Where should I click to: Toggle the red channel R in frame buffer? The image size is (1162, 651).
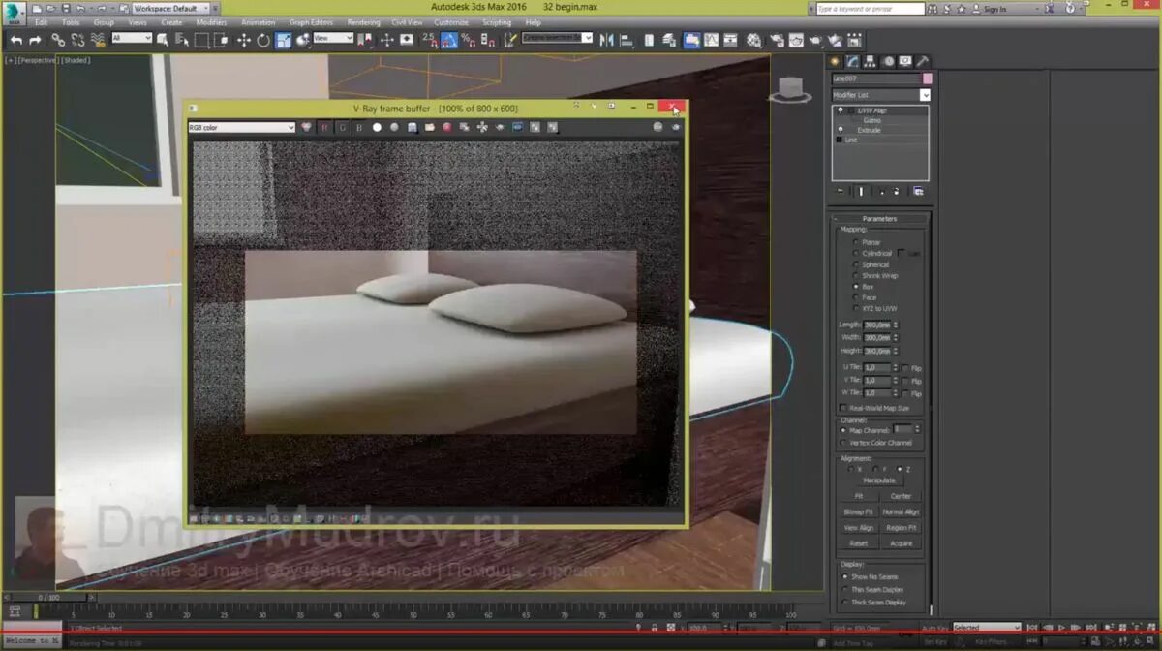point(325,127)
